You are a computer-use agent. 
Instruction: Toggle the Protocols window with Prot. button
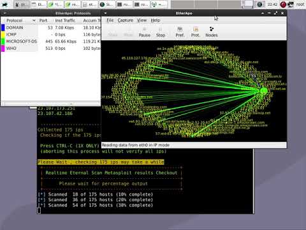195,32
